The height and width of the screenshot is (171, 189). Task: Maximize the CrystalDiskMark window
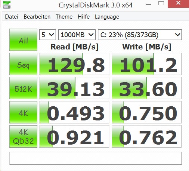(x=161, y=3)
